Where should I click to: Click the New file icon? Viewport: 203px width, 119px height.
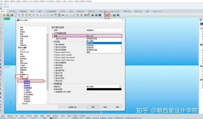pyautogui.click(x=1, y=15)
